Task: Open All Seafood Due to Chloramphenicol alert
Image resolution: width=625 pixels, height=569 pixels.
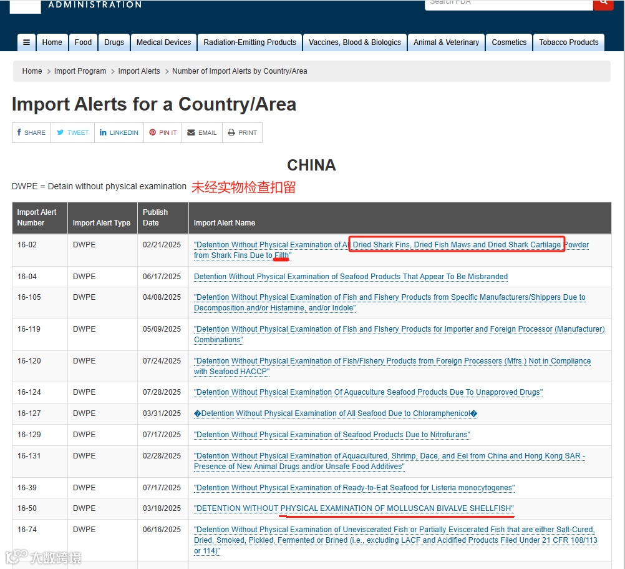Action: click(335, 413)
